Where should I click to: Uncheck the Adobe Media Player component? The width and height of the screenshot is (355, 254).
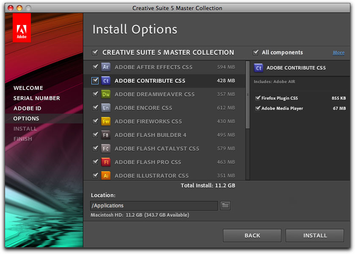257,108
